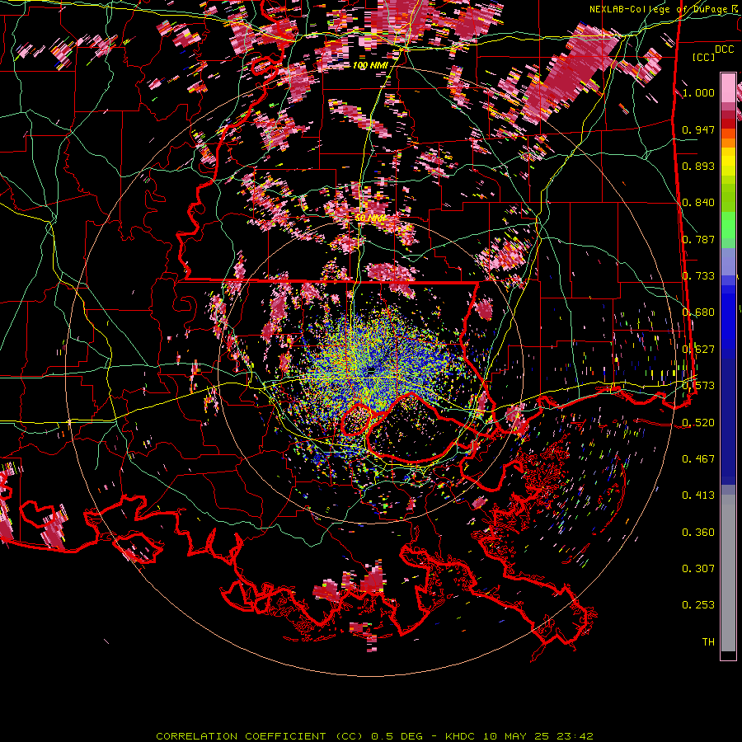Viewport: 742px width, 742px height.
Task: Click the Correlation Coefficient KHDC caption
Action: pos(374,736)
